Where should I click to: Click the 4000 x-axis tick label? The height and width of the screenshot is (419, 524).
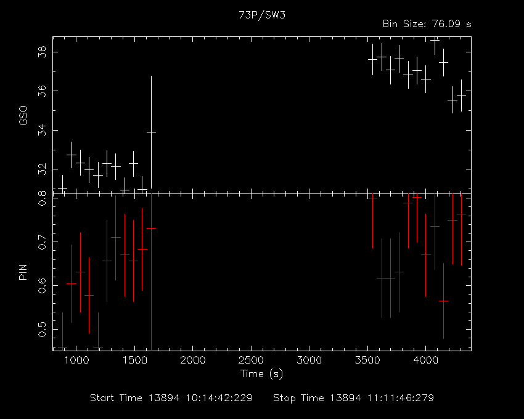click(x=426, y=360)
